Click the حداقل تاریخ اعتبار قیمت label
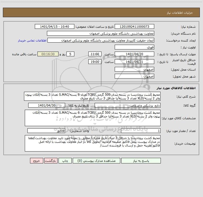This screenshot has width=203, height=197. 184,62
